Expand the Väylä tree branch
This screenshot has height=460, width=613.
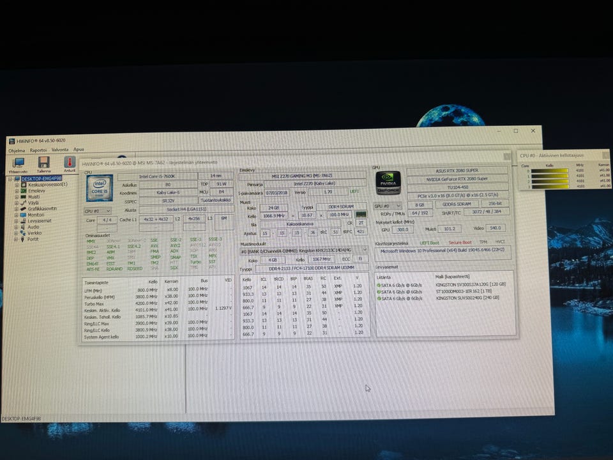pos(17,203)
